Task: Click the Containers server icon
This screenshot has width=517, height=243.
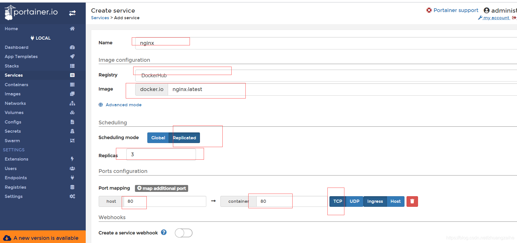Action: tap(72, 84)
